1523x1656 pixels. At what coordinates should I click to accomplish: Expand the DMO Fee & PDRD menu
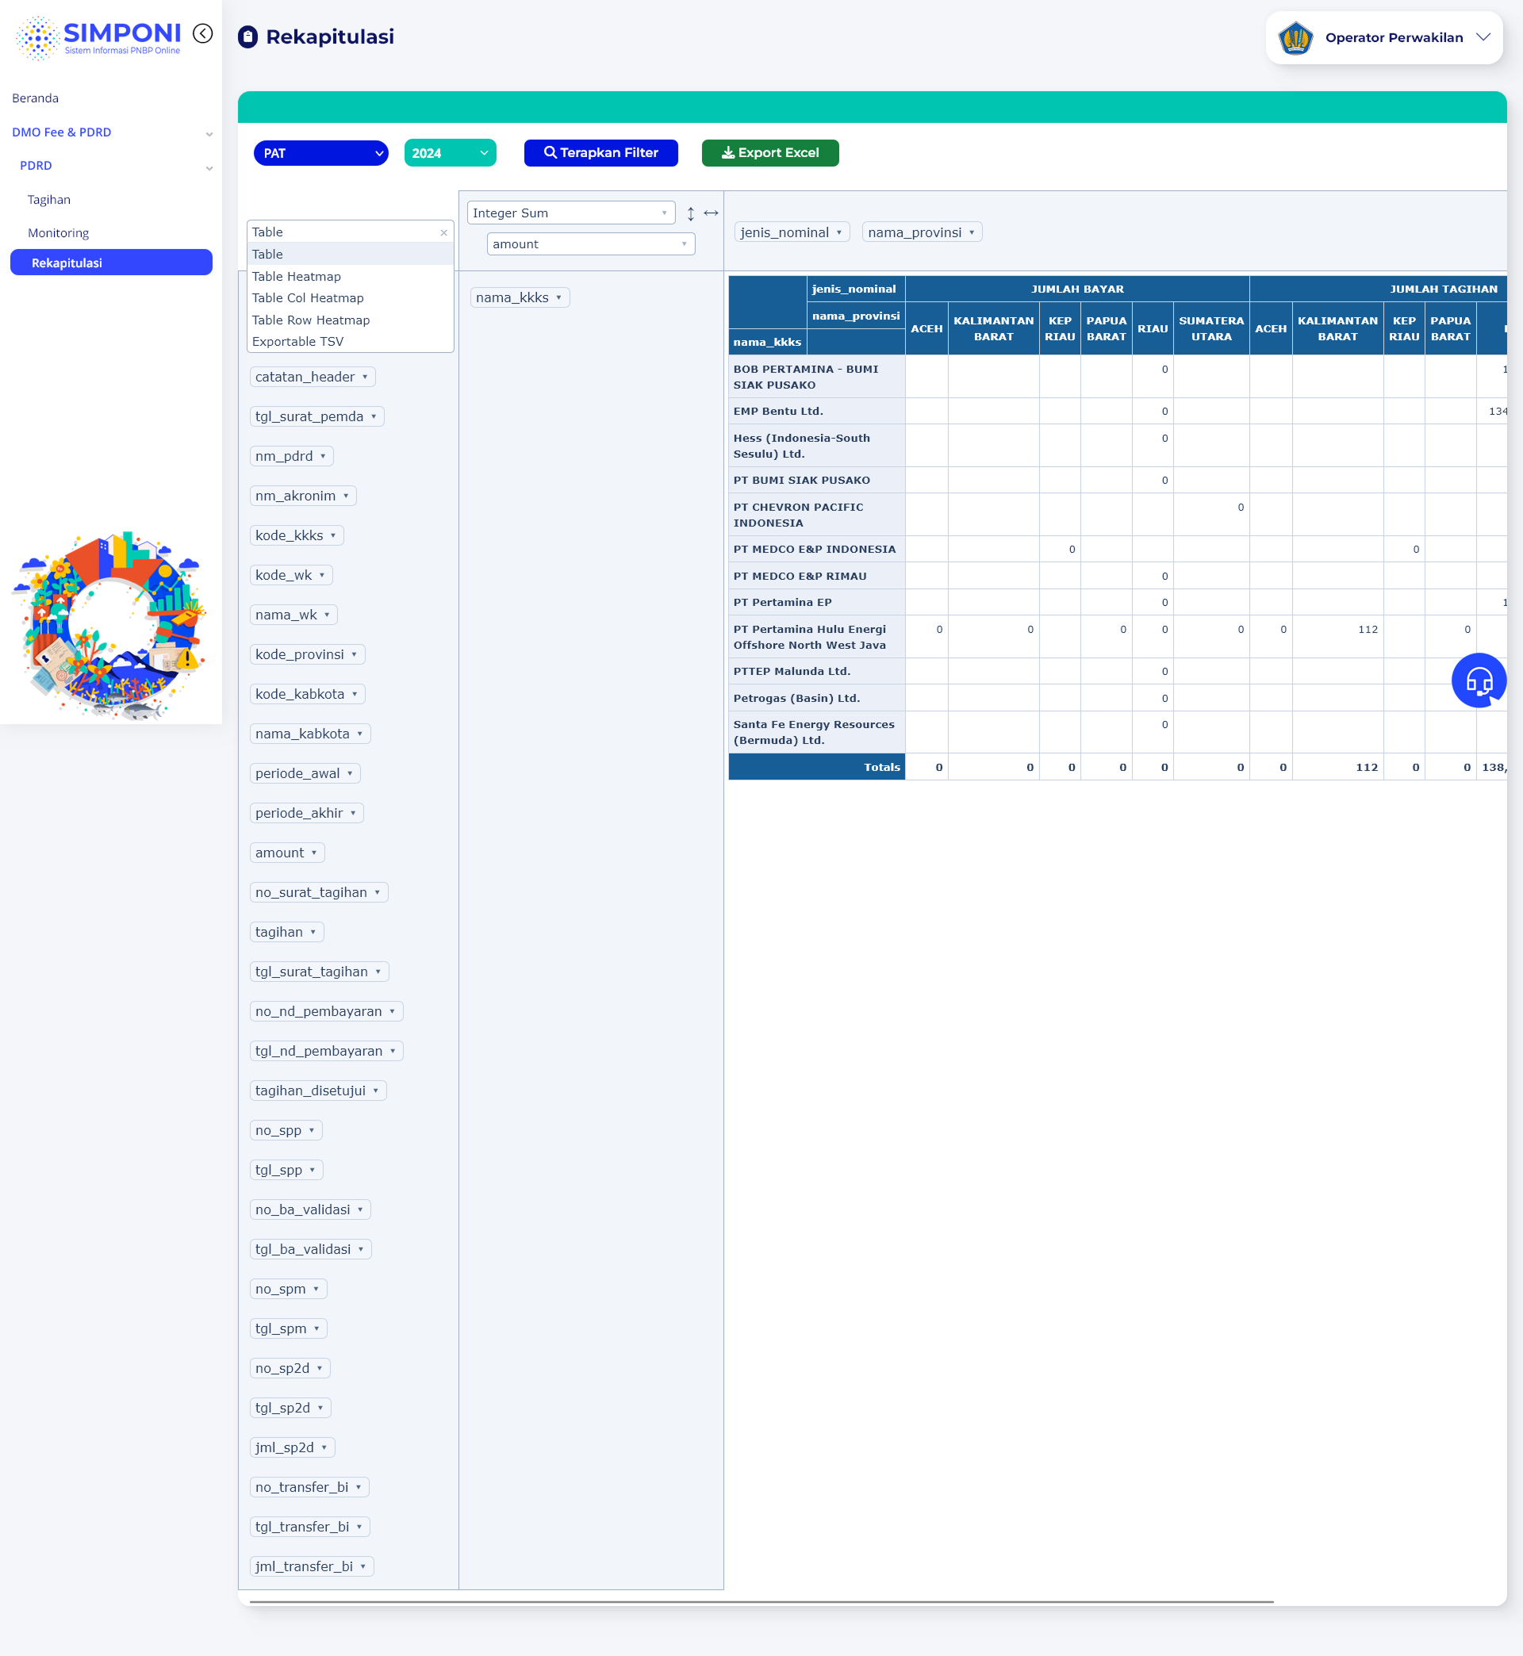(111, 132)
